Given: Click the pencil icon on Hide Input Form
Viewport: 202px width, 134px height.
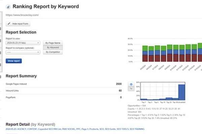Looking at the screenshot, I should 9,24.
